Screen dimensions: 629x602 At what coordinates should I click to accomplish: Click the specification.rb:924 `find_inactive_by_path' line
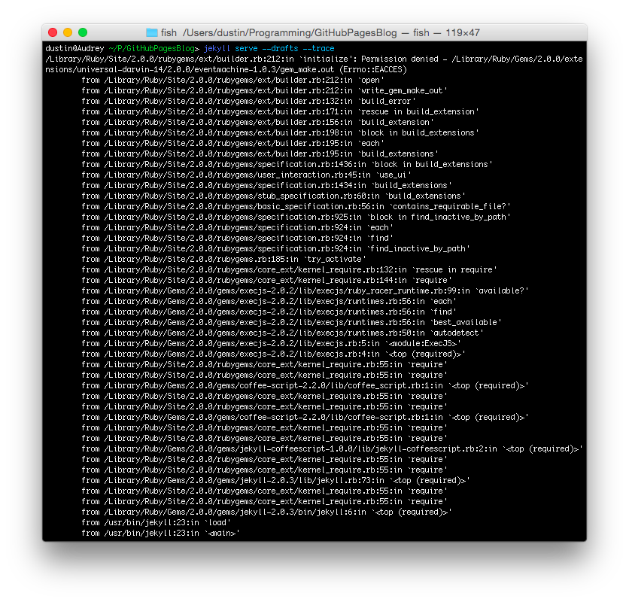(275, 248)
